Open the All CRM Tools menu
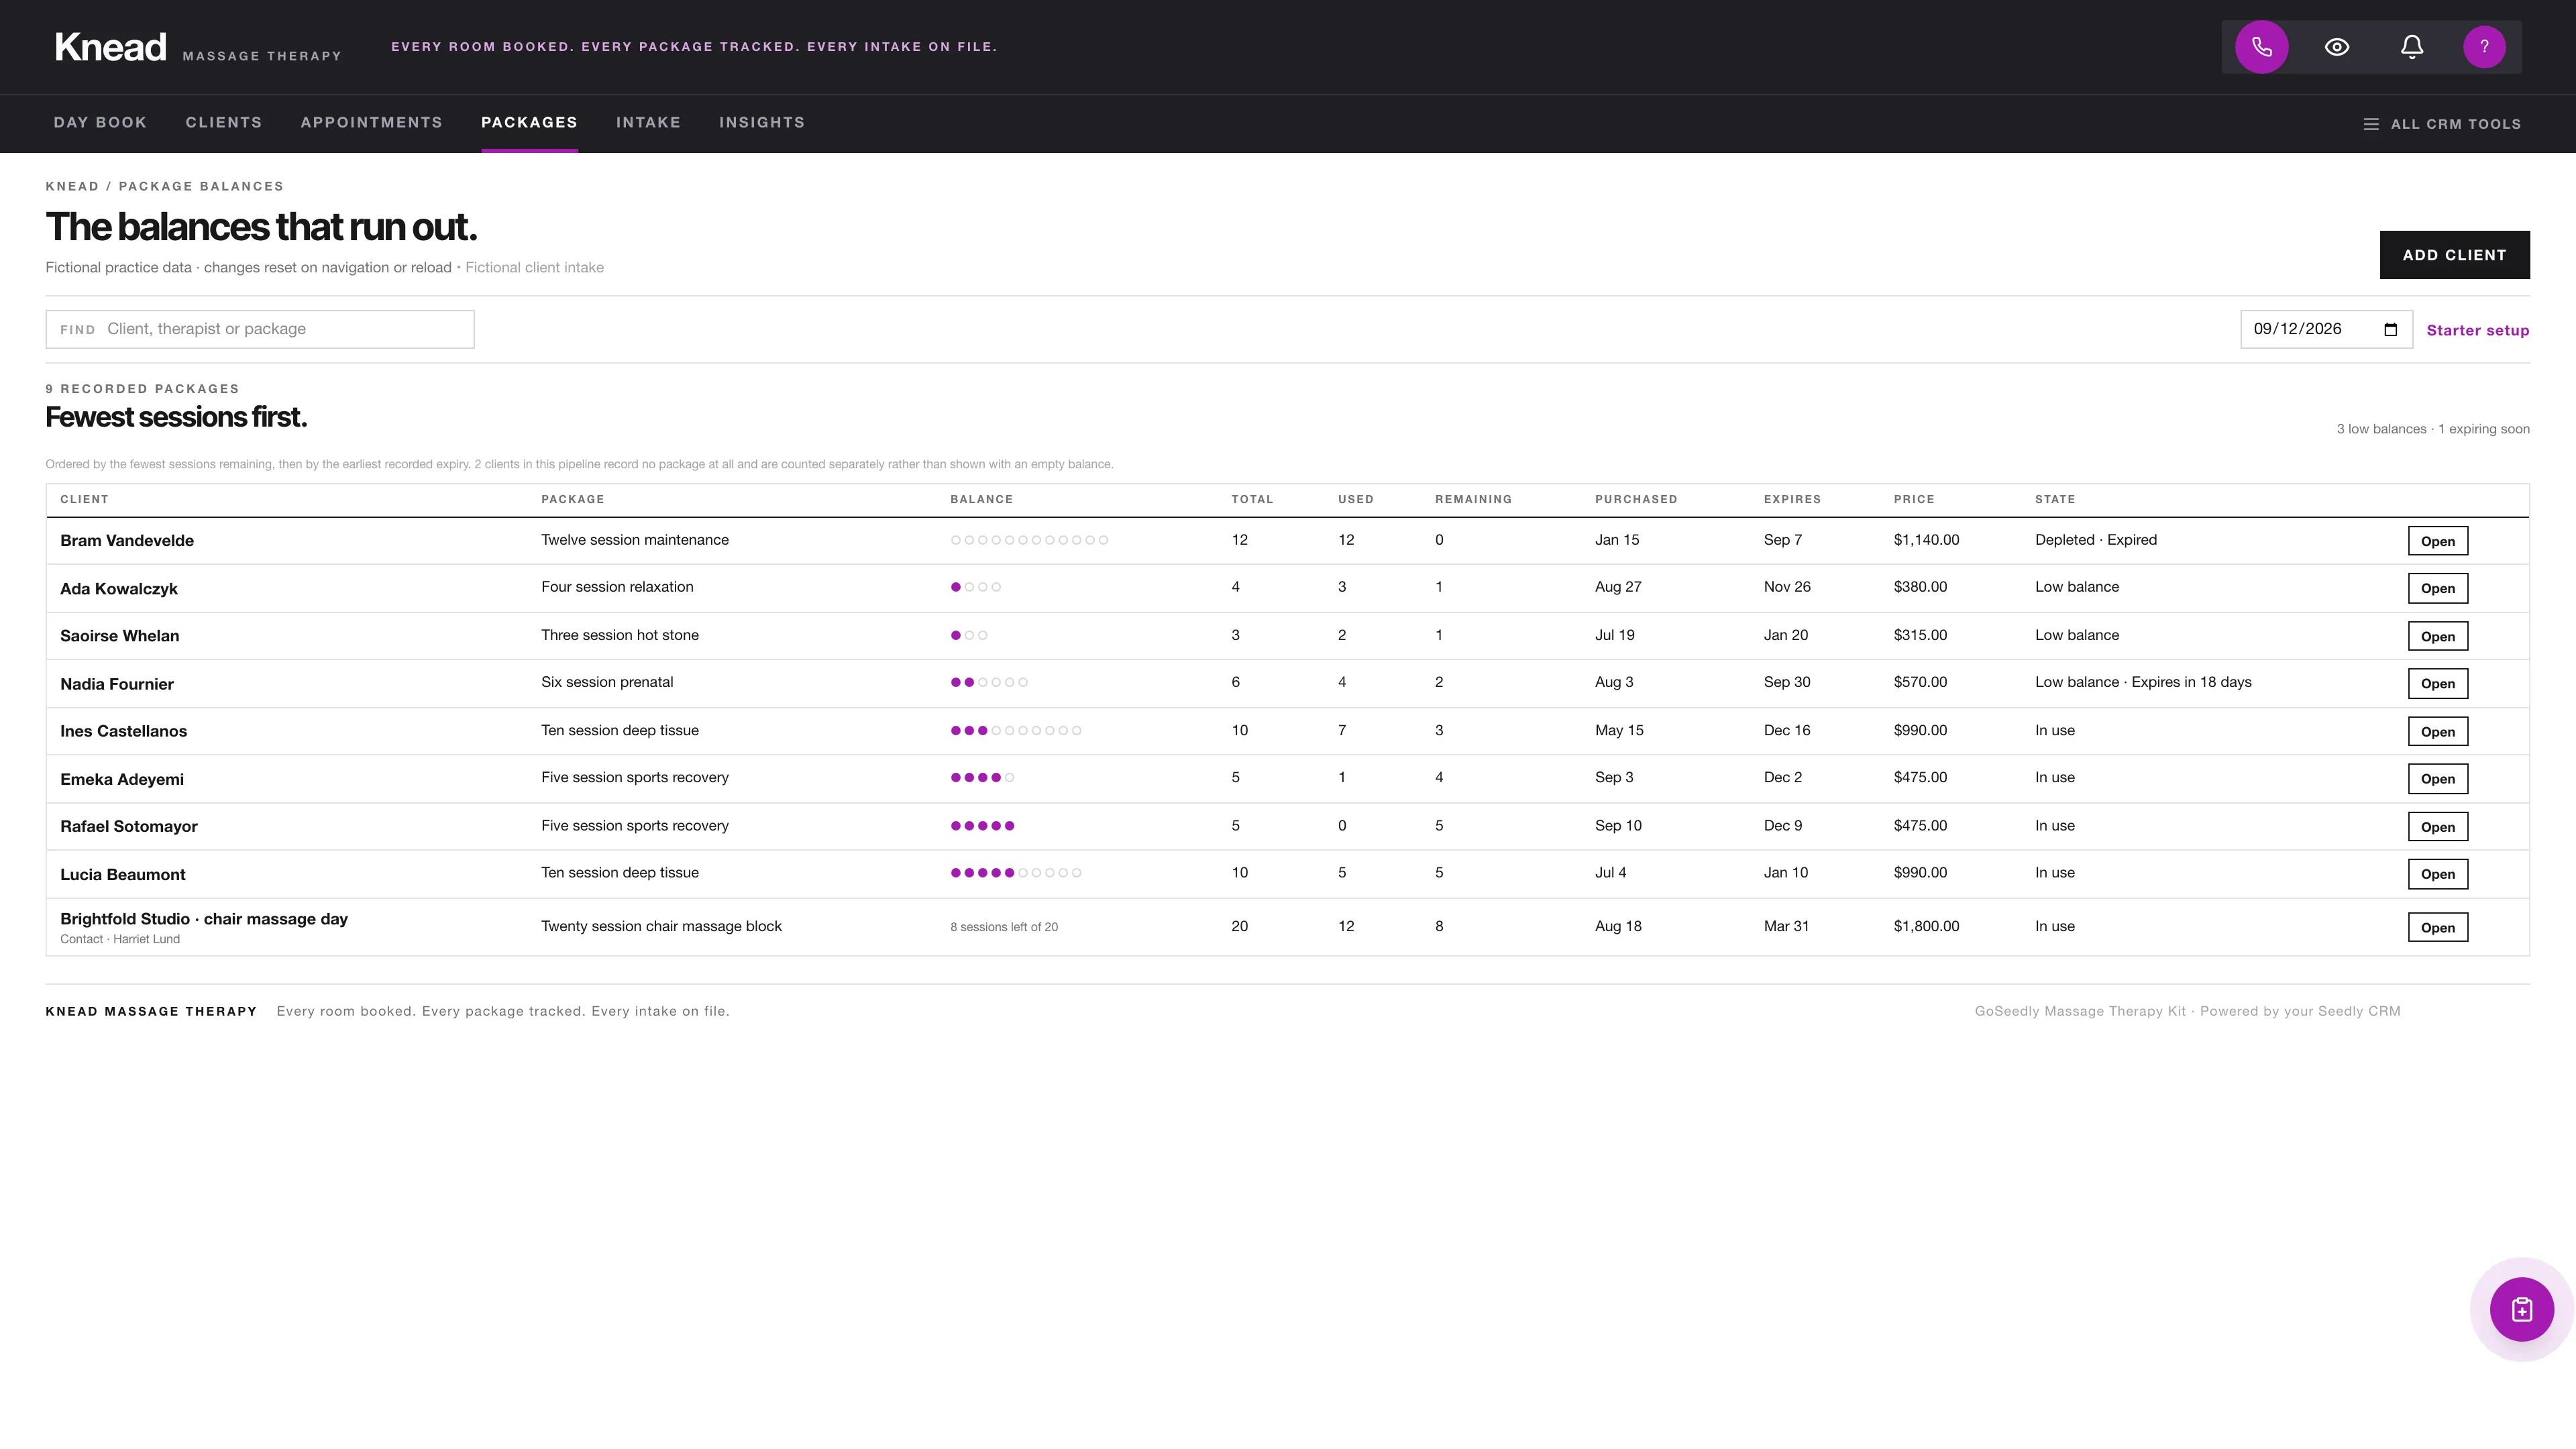Image resolution: width=2576 pixels, height=1449 pixels. [2442, 124]
